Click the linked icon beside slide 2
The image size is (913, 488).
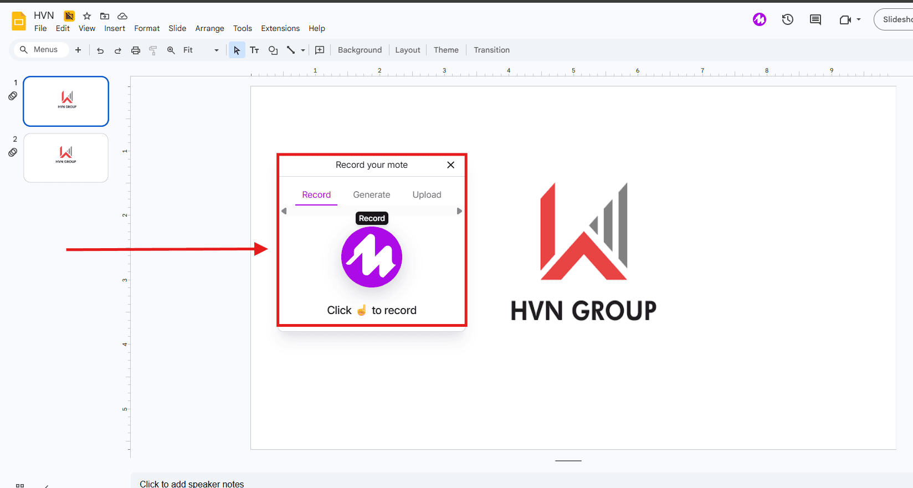click(x=13, y=152)
